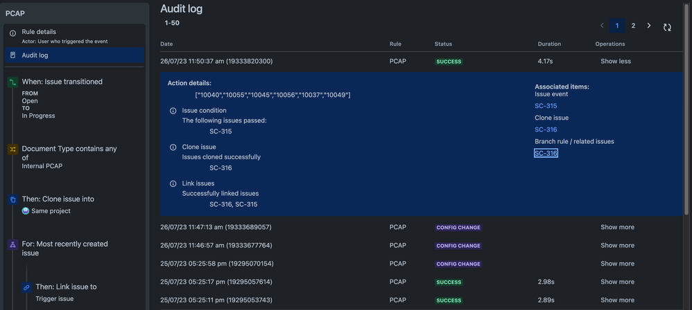
Task: Click Trigger issue text under Link issue to
Action: (x=54, y=298)
